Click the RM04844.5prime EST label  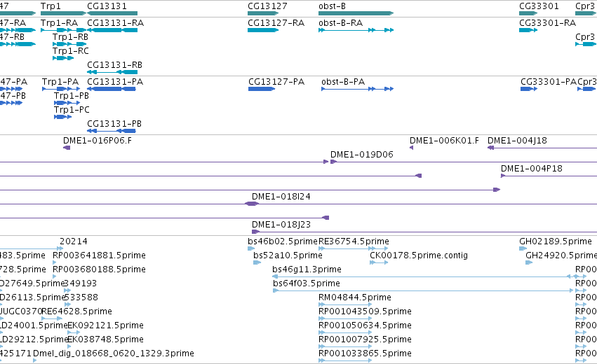355,297
